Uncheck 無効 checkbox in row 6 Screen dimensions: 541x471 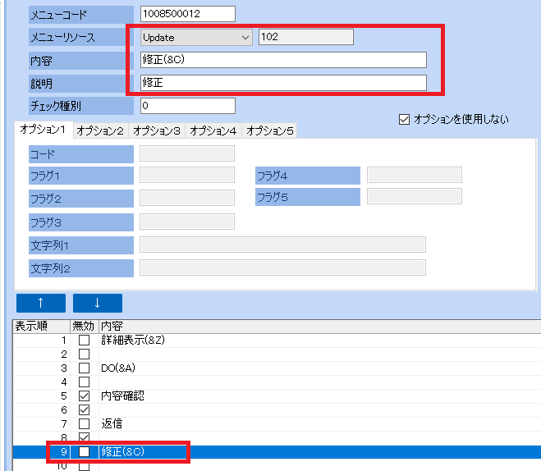click(85, 410)
